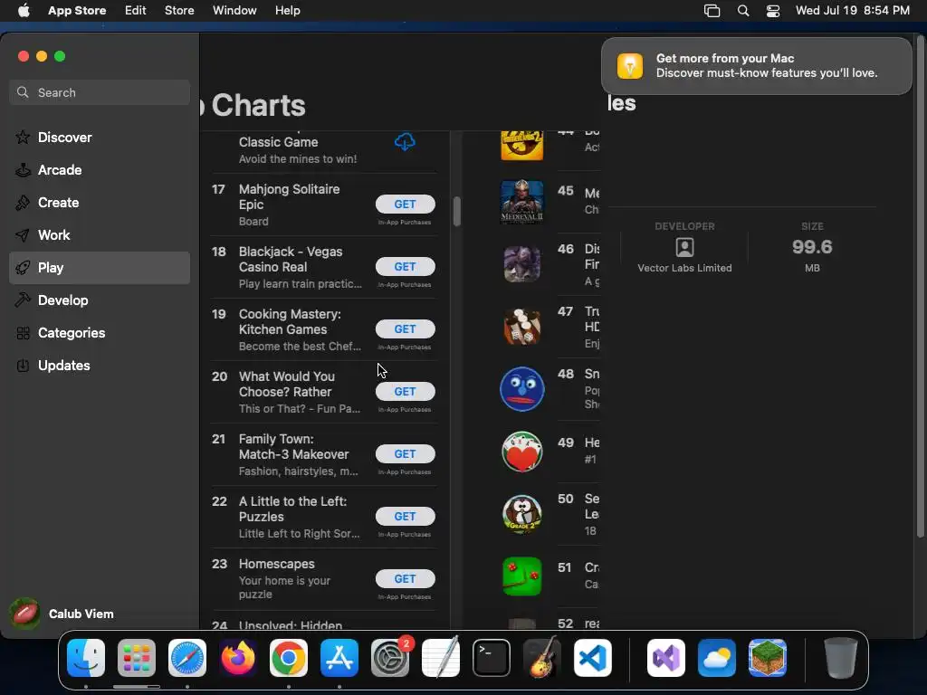Open the Apple menu
This screenshot has height=695, width=927.
click(x=24, y=10)
